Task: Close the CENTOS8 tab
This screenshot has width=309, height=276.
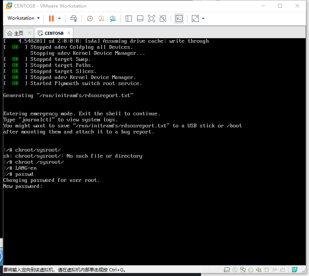Action: [69, 33]
